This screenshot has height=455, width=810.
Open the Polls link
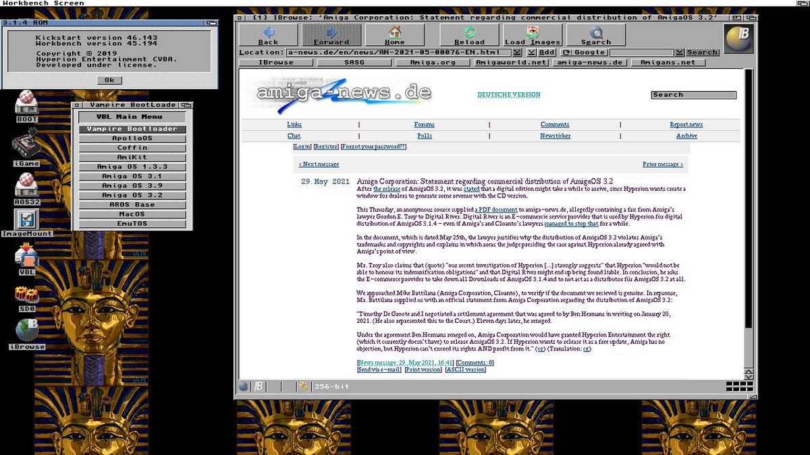point(425,135)
